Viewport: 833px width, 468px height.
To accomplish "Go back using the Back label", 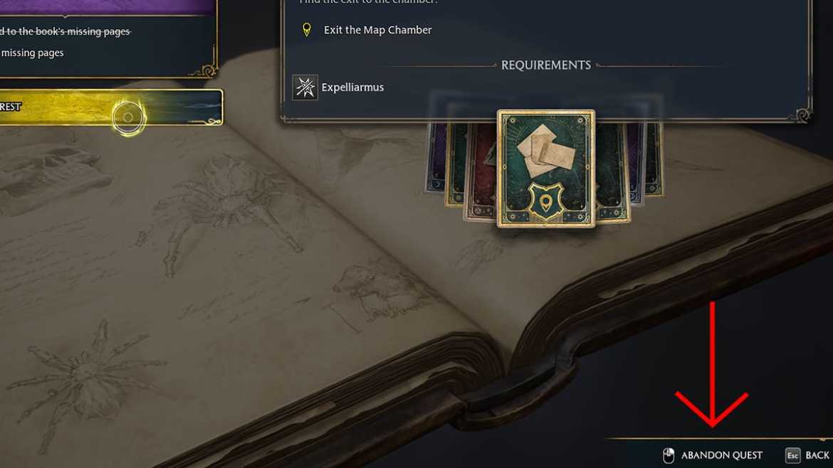I will (817, 455).
